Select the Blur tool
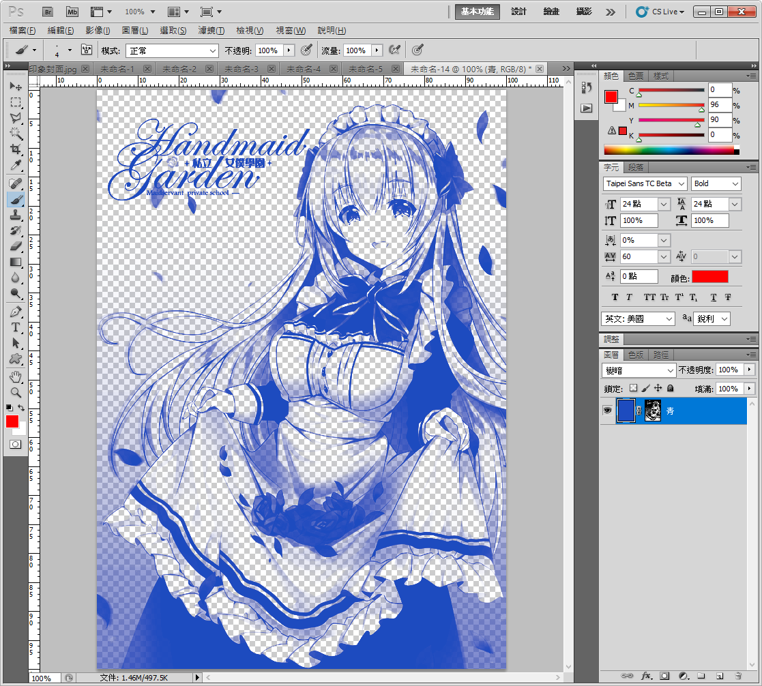This screenshot has width=762, height=686. point(16,278)
